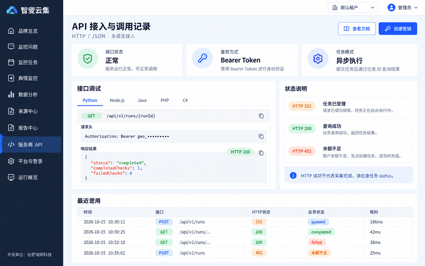
Task: Click the 智叟云集 cloud logo icon
Action: [12, 10]
